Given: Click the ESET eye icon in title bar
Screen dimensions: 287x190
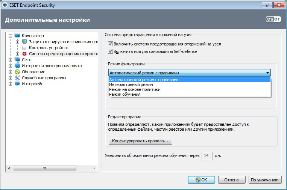Looking at the screenshot, I should 5,5.
